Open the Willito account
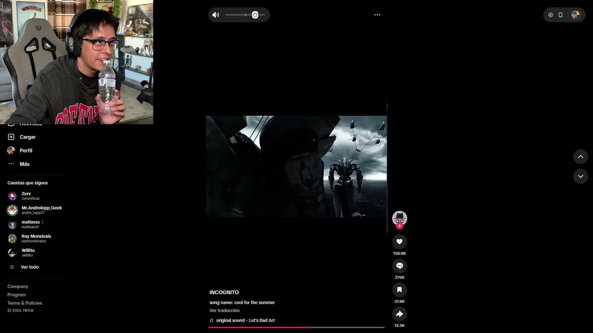Screen dimensions: 593x333 click(x=28, y=253)
